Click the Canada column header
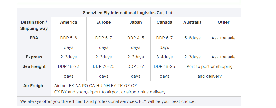Viewport: 276px width, 108px height. point(165,22)
